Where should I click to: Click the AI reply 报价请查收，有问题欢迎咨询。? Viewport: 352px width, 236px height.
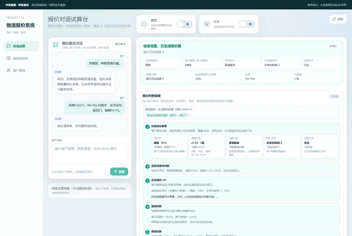pos(78,126)
